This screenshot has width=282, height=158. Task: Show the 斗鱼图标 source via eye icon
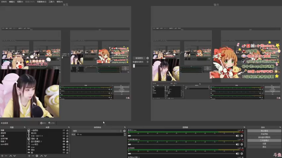click(64, 130)
